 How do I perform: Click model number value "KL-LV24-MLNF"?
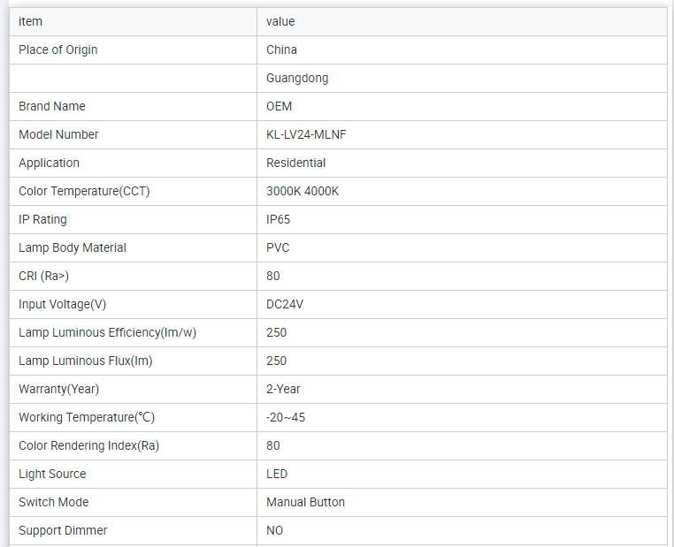[312, 134]
